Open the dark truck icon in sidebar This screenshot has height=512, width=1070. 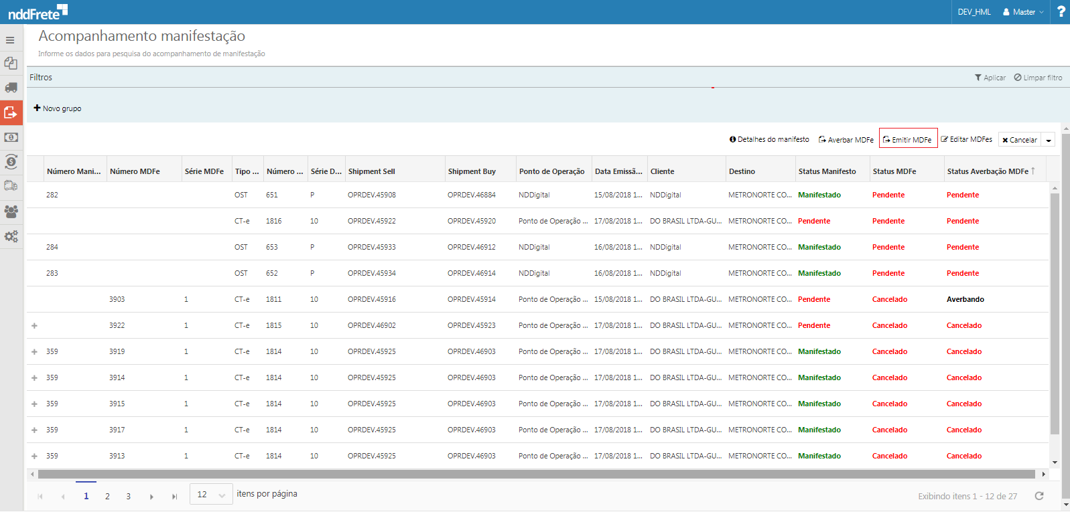pyautogui.click(x=11, y=88)
